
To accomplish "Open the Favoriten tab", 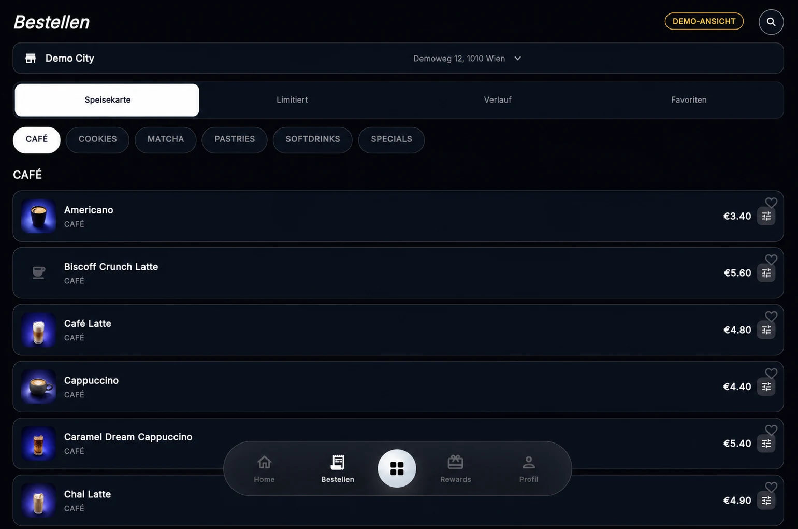I will pyautogui.click(x=688, y=100).
